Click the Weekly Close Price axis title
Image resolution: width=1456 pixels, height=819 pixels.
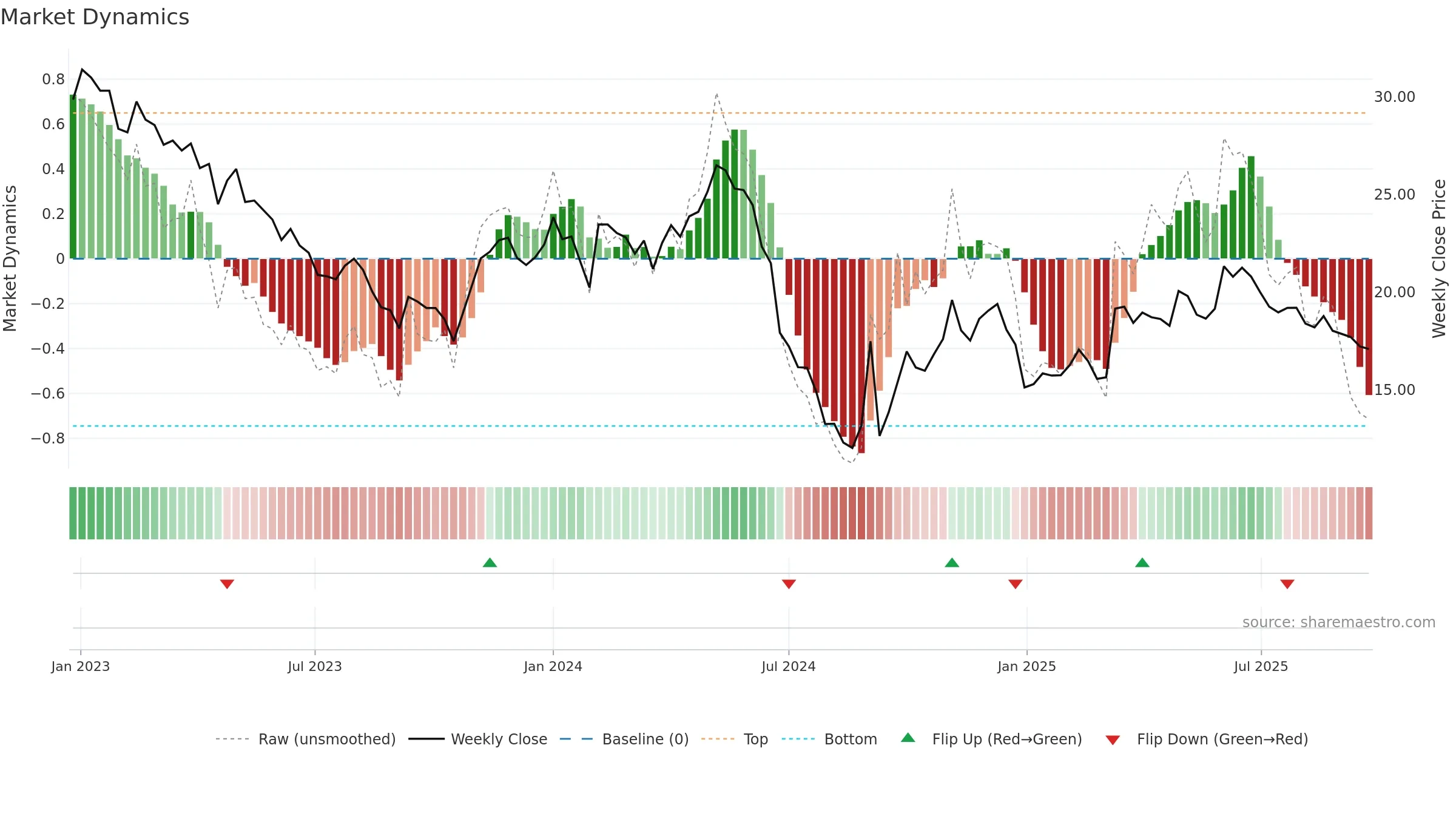pos(1440,258)
